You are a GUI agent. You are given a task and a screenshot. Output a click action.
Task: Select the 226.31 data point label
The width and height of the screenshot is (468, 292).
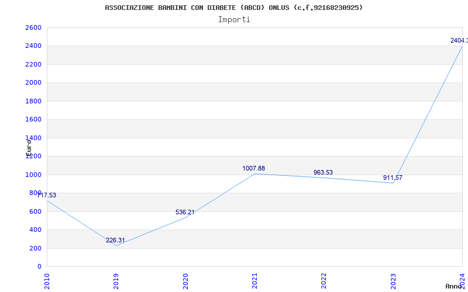[x=115, y=240]
